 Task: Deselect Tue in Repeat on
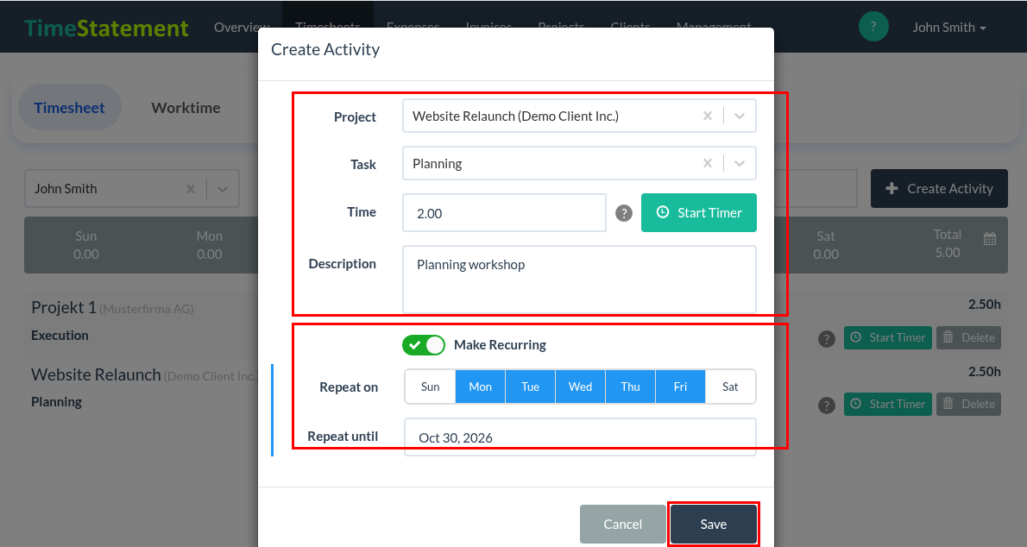point(531,387)
